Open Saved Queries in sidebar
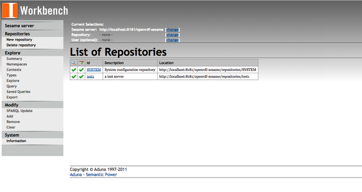 coord(18,92)
